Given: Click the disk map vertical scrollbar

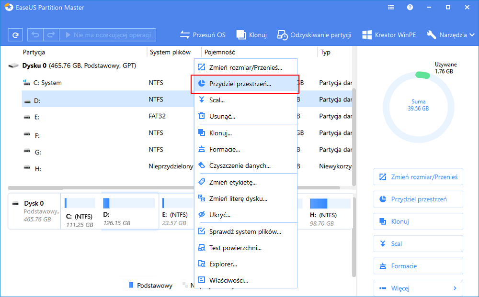Looking at the screenshot, I should 354,237.
